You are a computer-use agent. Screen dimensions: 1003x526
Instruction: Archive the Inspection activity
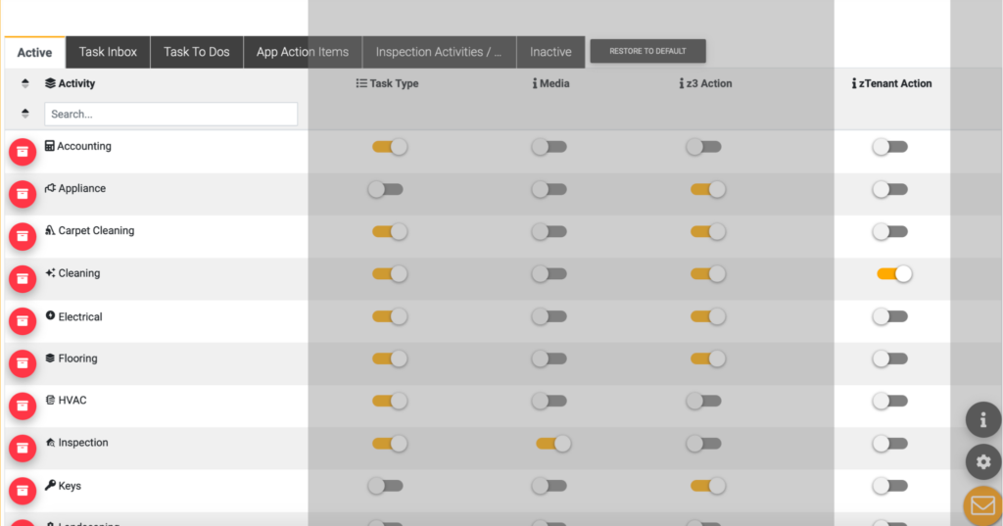23,448
